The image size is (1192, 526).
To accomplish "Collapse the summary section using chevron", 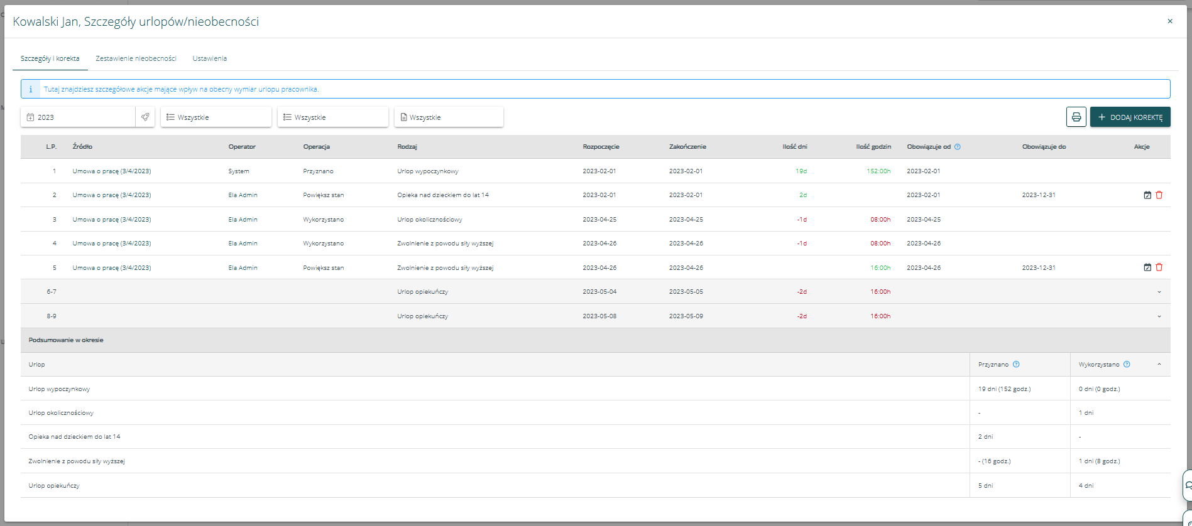I will pos(1159,365).
